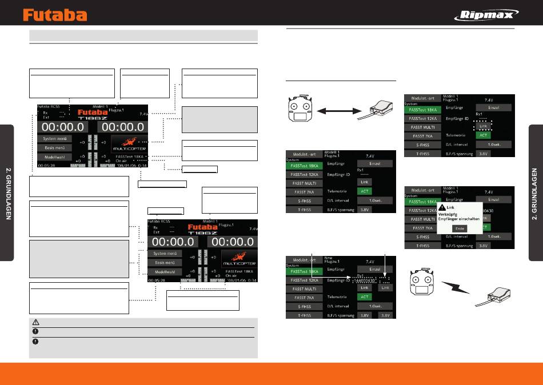Viewport: 543px width, 385px height.
Task: Click the 'Modell 1' name in the upper home screen
Action: click(100, 107)
